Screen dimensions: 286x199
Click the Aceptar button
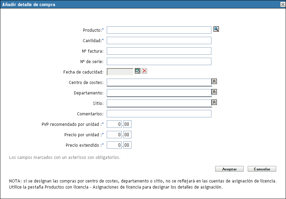(229, 169)
